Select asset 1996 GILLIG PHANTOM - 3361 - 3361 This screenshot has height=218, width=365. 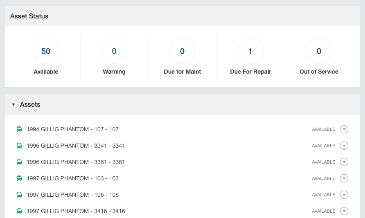[76, 162]
